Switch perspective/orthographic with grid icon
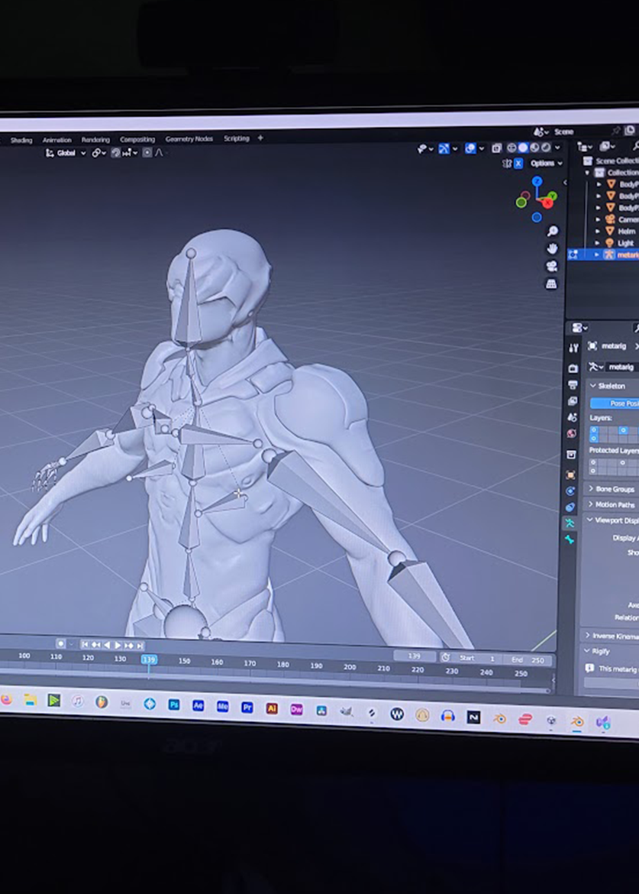 pyautogui.click(x=551, y=283)
